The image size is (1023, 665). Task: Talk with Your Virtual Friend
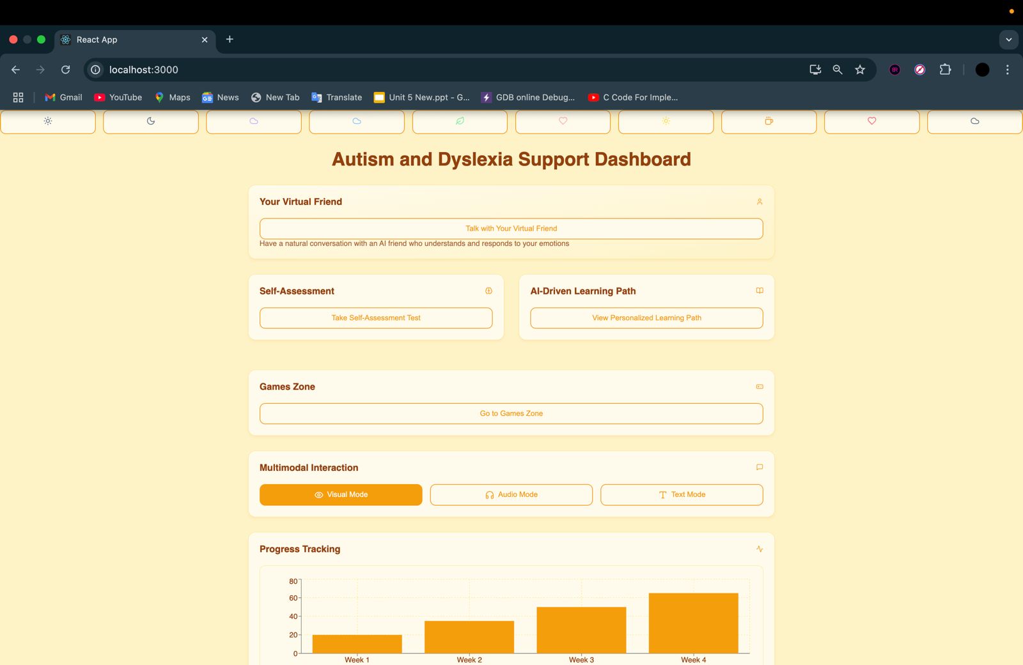click(511, 229)
